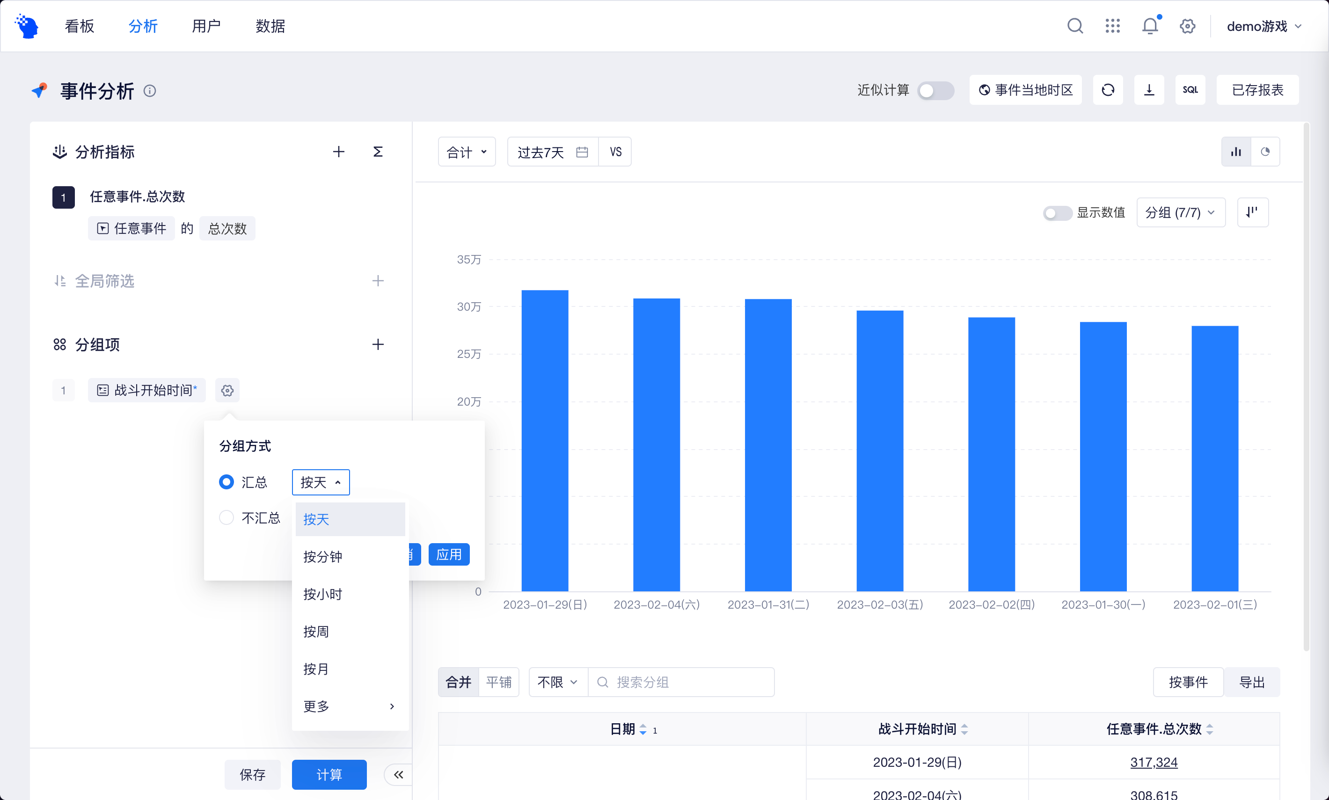Open the 按天 grouping dropdown
The width and height of the screenshot is (1329, 800).
coord(321,482)
